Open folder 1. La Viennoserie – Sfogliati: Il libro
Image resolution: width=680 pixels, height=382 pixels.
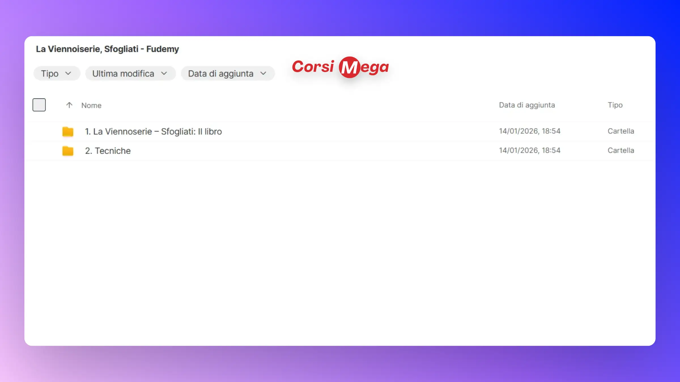point(153,132)
